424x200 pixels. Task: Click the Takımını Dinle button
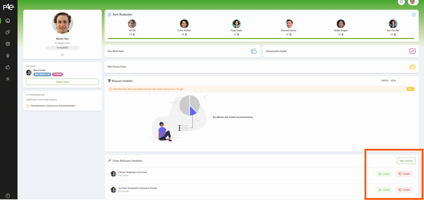pyautogui.click(x=62, y=82)
